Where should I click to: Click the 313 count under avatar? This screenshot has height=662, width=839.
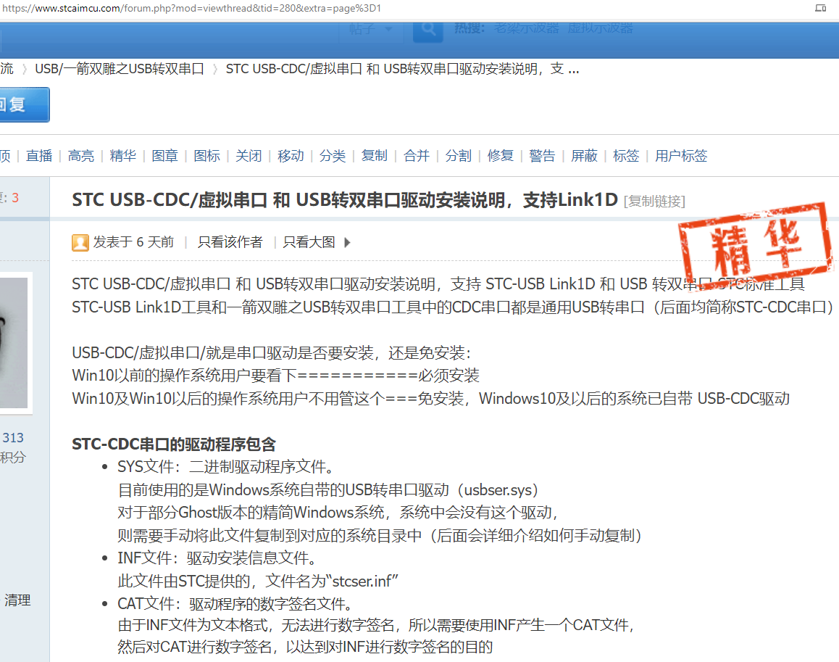[x=13, y=437]
